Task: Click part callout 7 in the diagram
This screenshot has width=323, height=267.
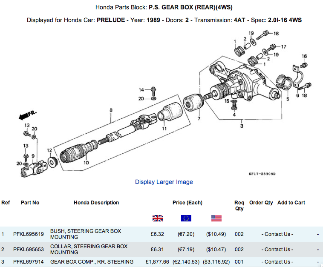Action: coord(199,118)
